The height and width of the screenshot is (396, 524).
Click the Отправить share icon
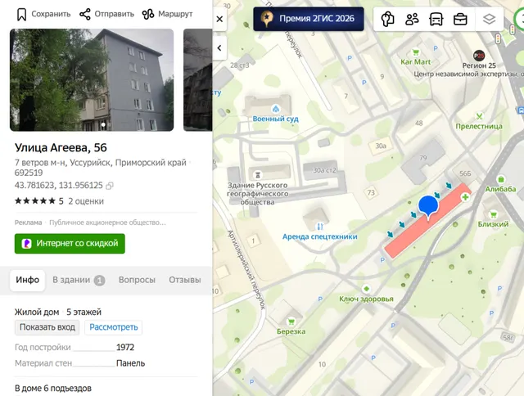[85, 15]
